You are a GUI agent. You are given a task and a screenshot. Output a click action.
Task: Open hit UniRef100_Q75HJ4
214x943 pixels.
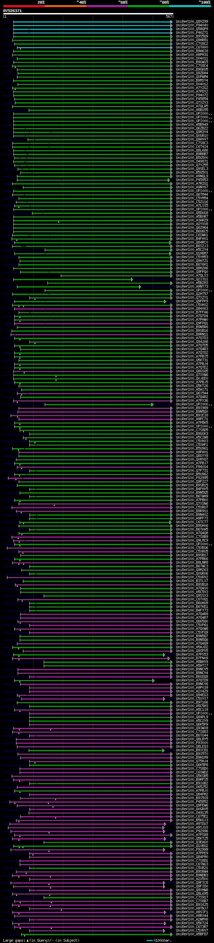click(x=192, y=761)
